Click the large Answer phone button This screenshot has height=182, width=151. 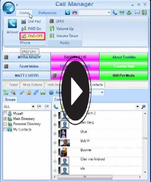[x=12, y=26]
